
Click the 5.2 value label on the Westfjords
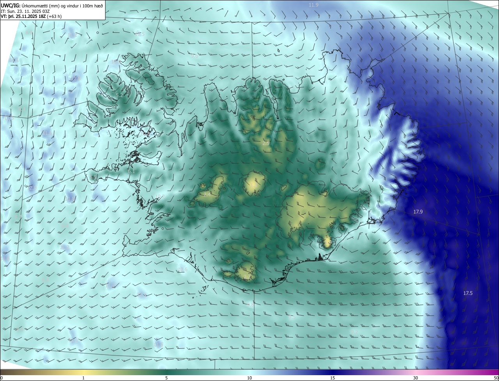coord(120,95)
